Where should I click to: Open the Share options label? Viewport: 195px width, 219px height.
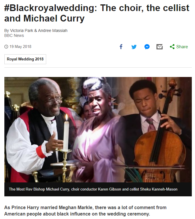click(182, 47)
